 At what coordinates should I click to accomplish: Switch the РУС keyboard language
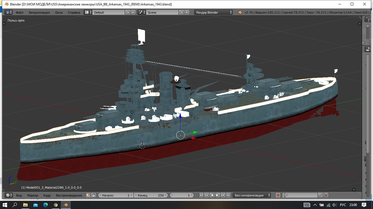[343, 205]
